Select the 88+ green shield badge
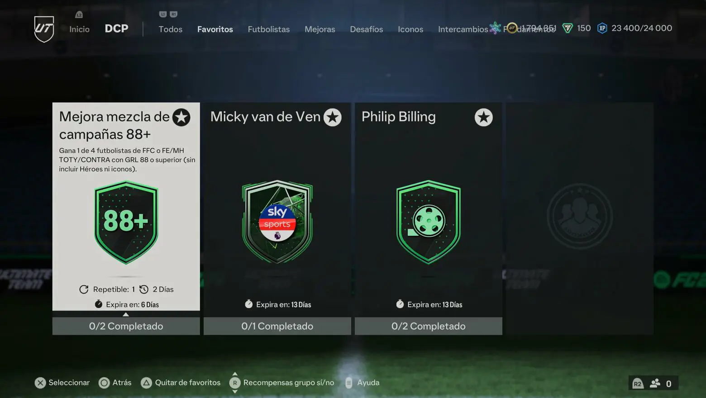Screen dimensions: 706x398 point(126,222)
